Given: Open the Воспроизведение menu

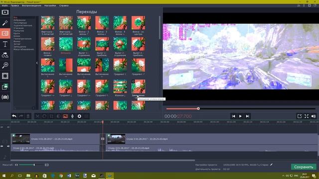Looking at the screenshot, I should pyautogui.click(x=31, y=5).
